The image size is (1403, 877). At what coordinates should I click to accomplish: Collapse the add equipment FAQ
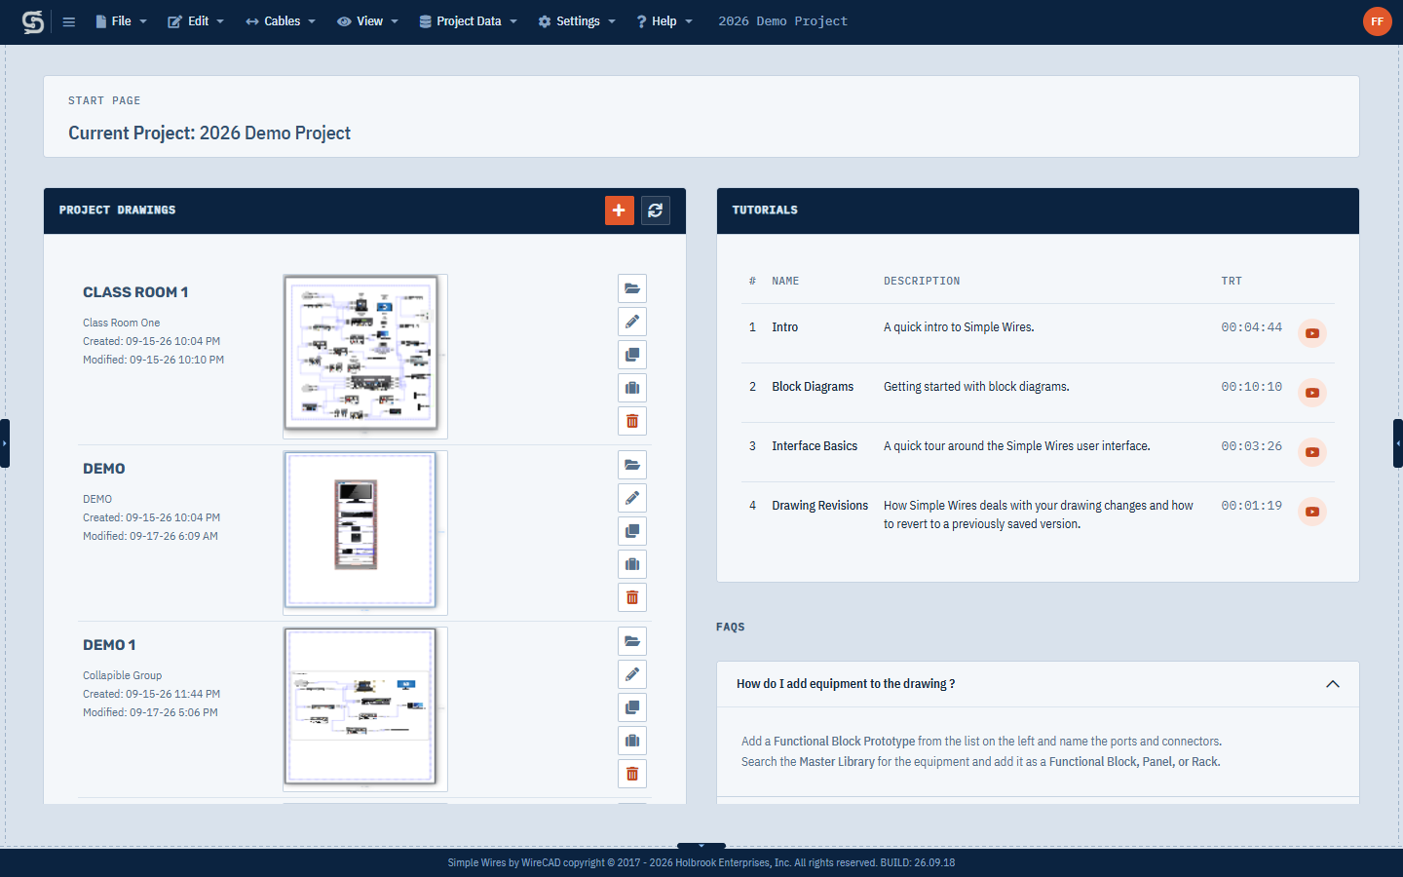tap(1333, 684)
